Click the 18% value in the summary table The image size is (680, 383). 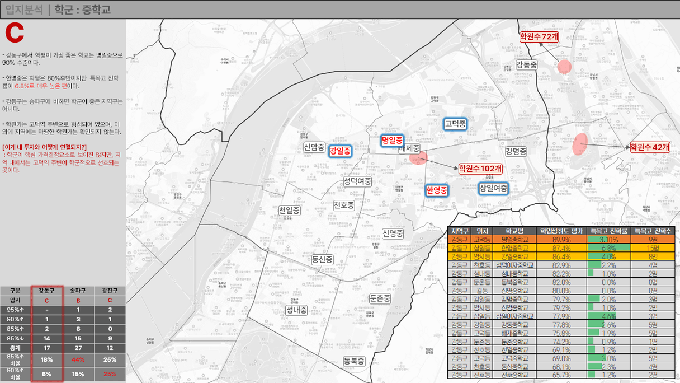coord(47,359)
